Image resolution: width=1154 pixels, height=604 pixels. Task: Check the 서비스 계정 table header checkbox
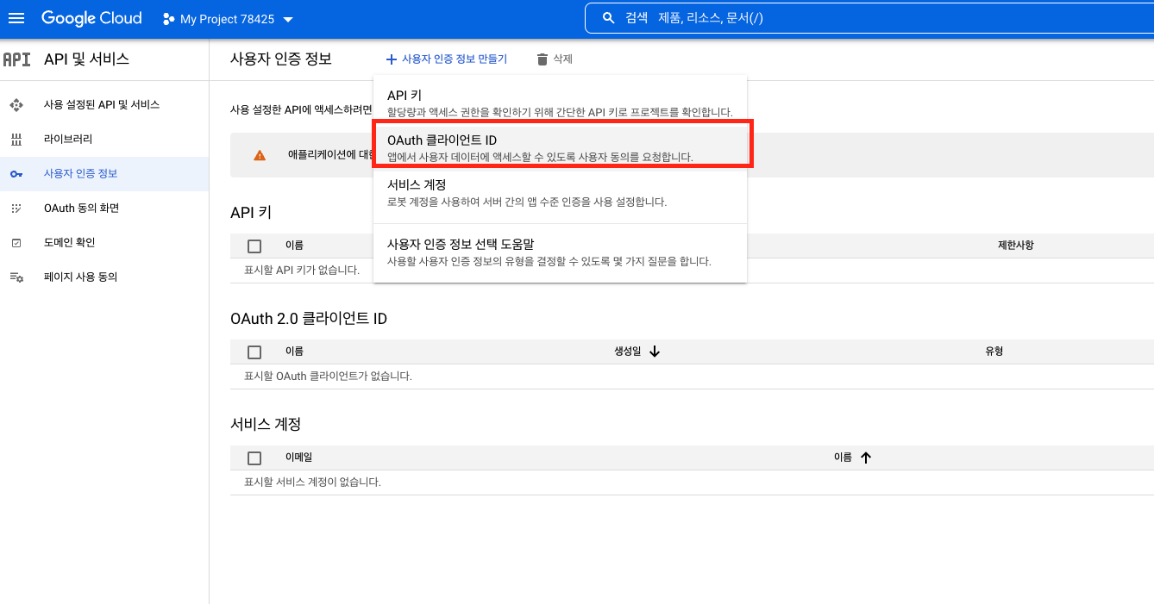pos(254,458)
